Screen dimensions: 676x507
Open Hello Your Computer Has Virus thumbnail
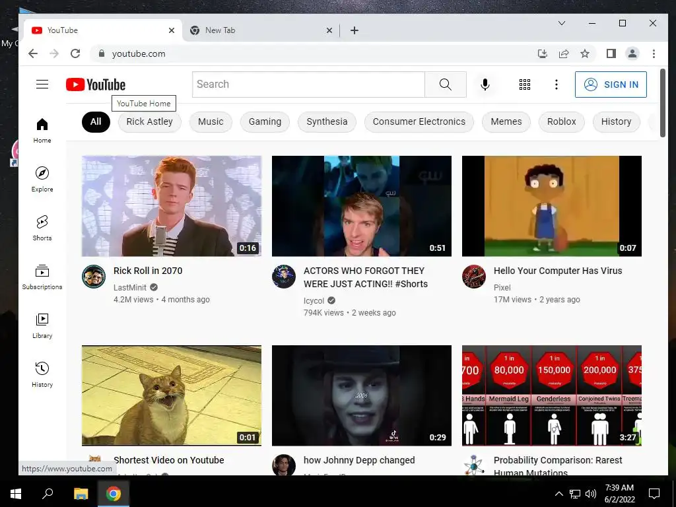point(552,206)
